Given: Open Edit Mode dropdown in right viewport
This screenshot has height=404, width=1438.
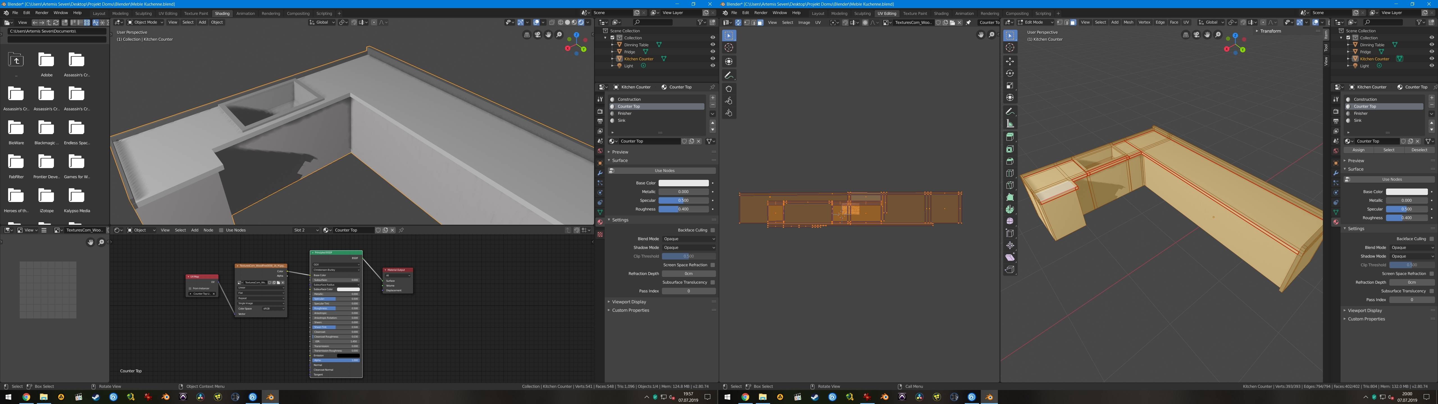Looking at the screenshot, I should click(1035, 22).
